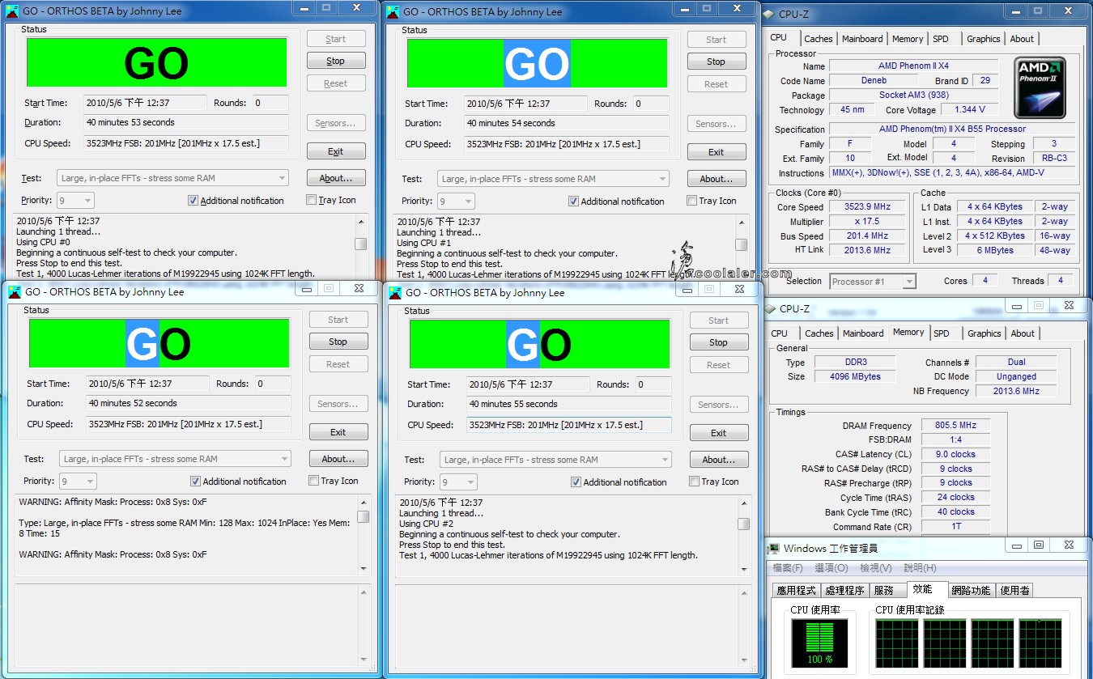Screen dimensions: 1093x679
Task: Stop the test in the 53-seconds ORTHOS window
Action: coord(336,61)
